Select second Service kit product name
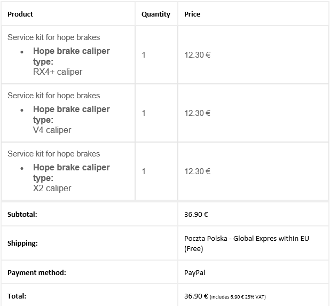The height and width of the screenshot is (306, 330). (53, 96)
